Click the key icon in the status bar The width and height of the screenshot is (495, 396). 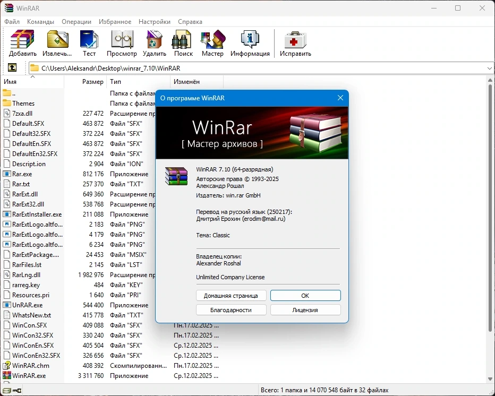(17, 391)
